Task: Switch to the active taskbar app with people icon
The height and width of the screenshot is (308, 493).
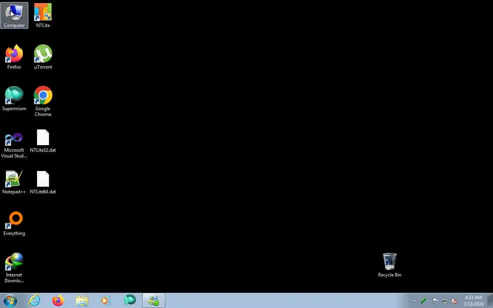Action: [154, 300]
